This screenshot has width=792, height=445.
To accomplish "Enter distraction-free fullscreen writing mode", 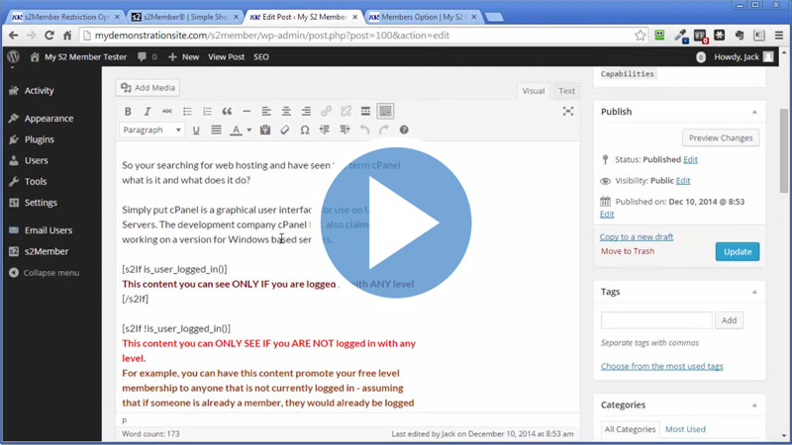I will [x=568, y=112].
